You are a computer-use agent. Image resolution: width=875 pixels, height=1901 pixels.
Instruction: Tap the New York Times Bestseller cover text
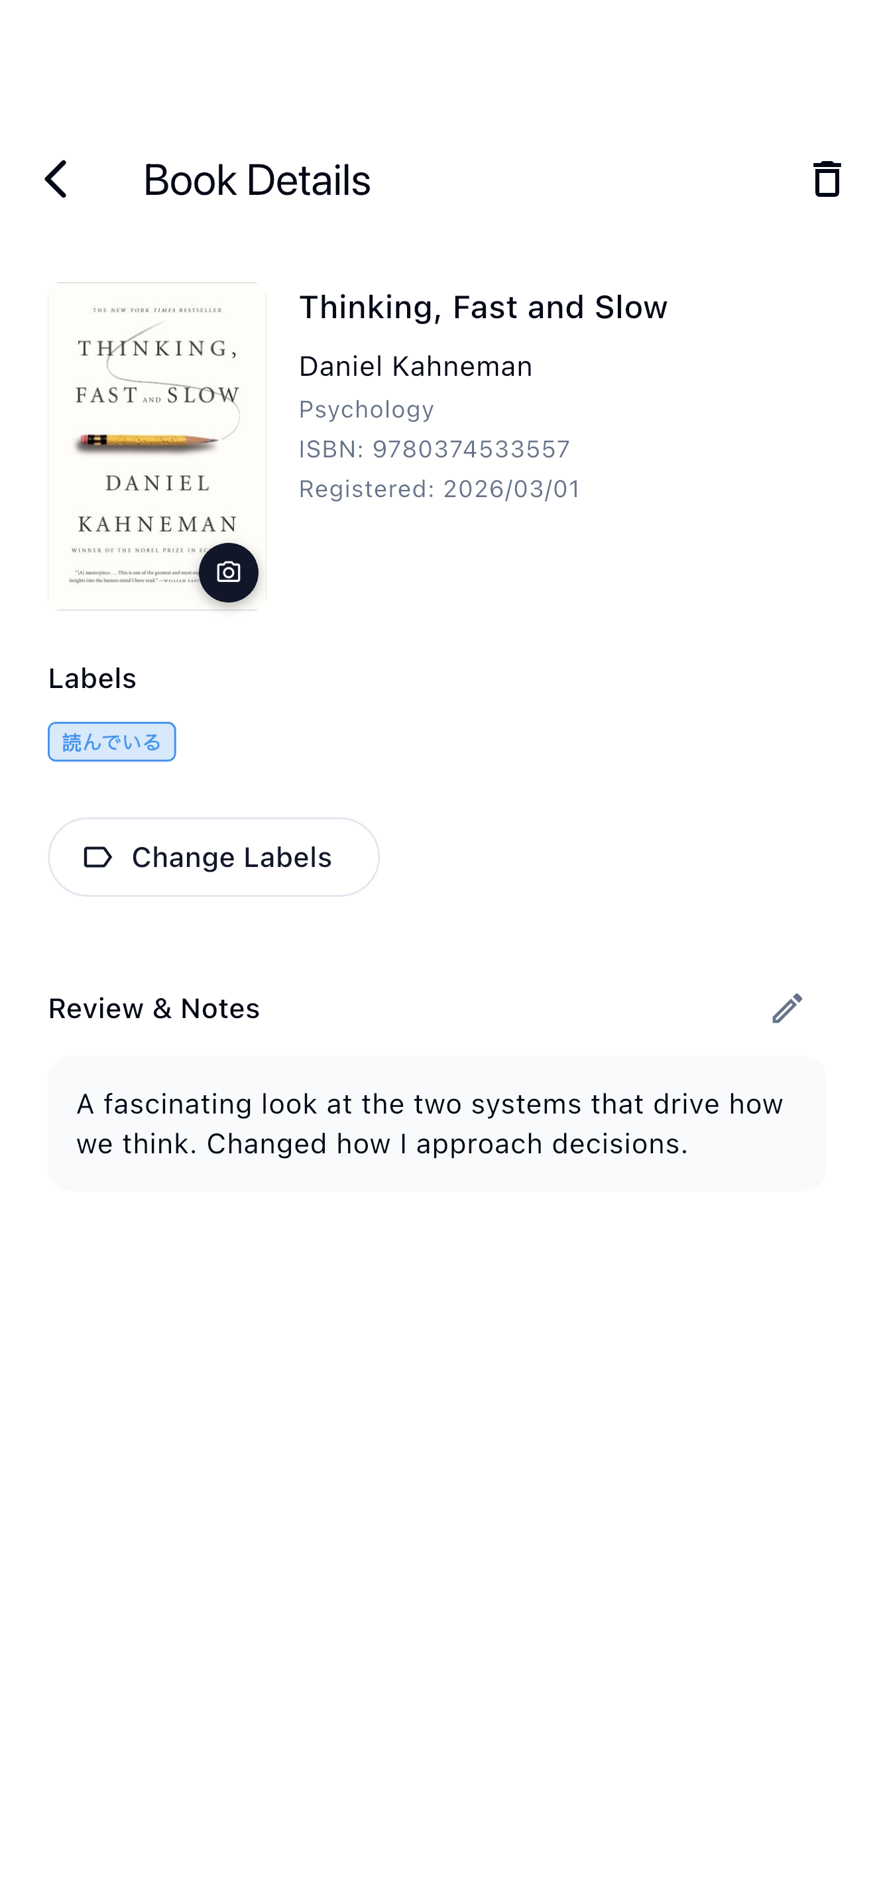pos(156,310)
